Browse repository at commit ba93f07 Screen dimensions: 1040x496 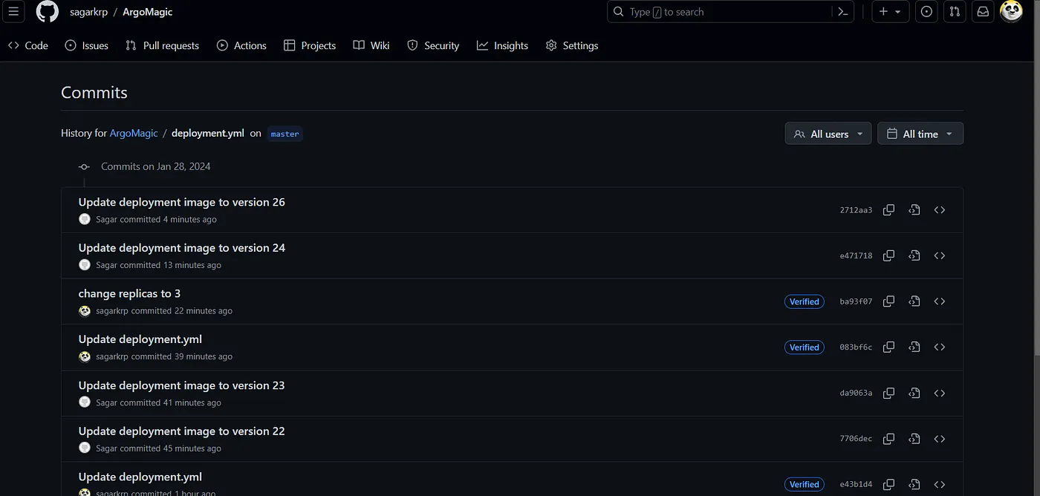click(x=940, y=301)
